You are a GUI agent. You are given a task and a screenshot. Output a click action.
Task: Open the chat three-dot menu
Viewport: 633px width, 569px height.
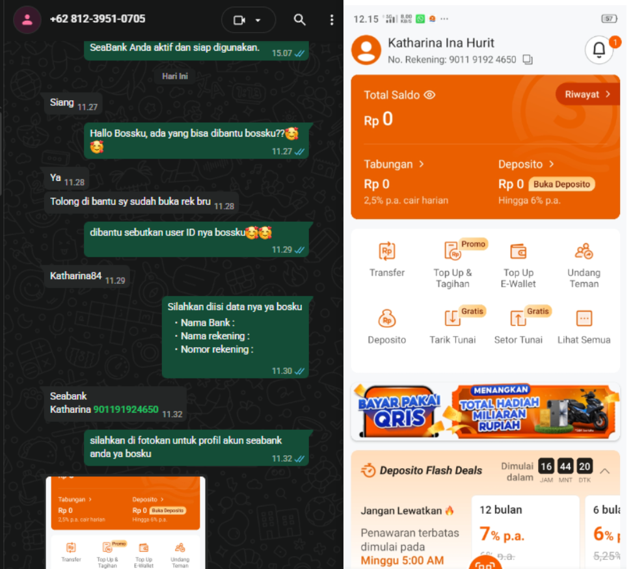331,20
